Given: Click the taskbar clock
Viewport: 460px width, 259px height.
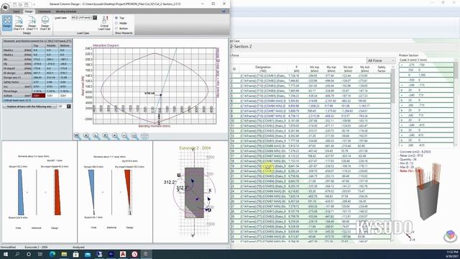Looking at the screenshot, I should coord(452,254).
